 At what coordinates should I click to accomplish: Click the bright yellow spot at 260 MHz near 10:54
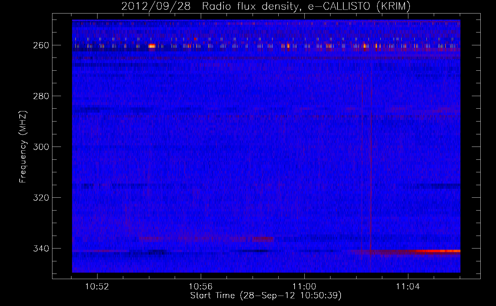[152, 46]
